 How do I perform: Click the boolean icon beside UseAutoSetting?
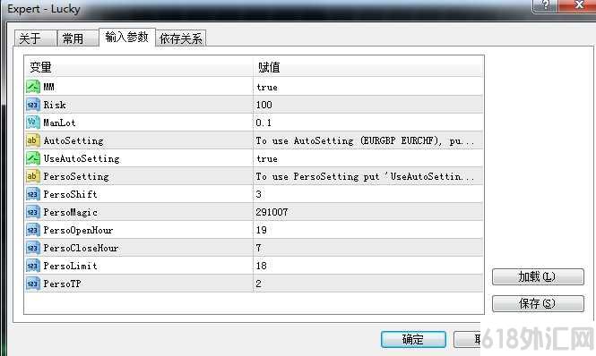[32, 158]
